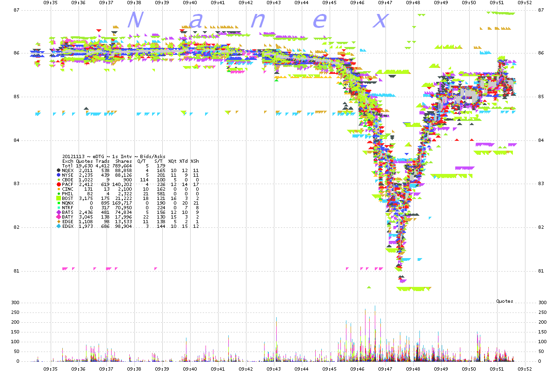The image size is (558, 372).
Task: Click the '81' price label on the left axis
Action: click(16, 271)
